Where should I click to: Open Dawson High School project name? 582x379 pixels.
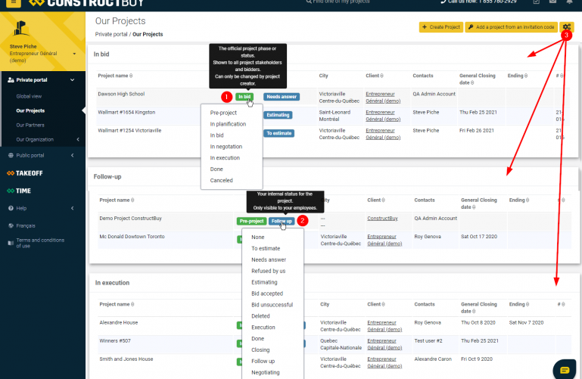point(121,95)
